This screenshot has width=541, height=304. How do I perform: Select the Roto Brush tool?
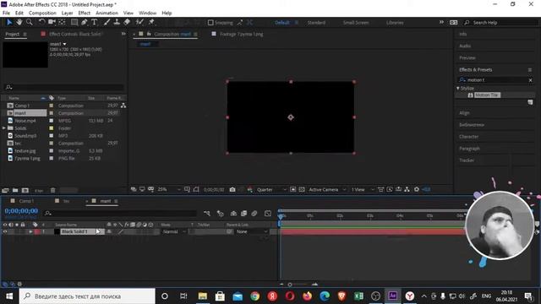[139, 23]
